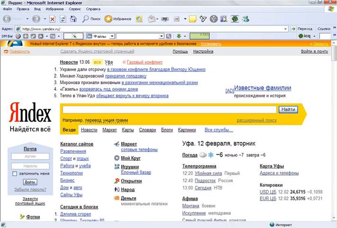Switch to the Картинки search tab
This screenshot has height=228, width=337.
click(x=187, y=130)
